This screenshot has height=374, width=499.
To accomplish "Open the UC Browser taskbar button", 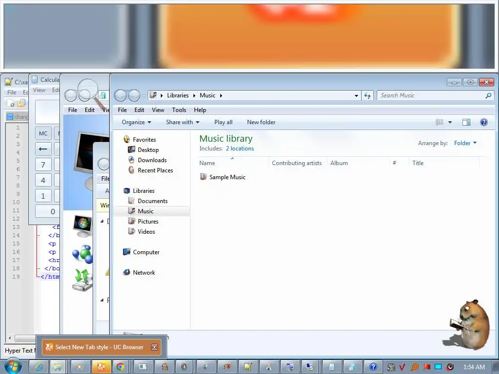I will click(101, 367).
